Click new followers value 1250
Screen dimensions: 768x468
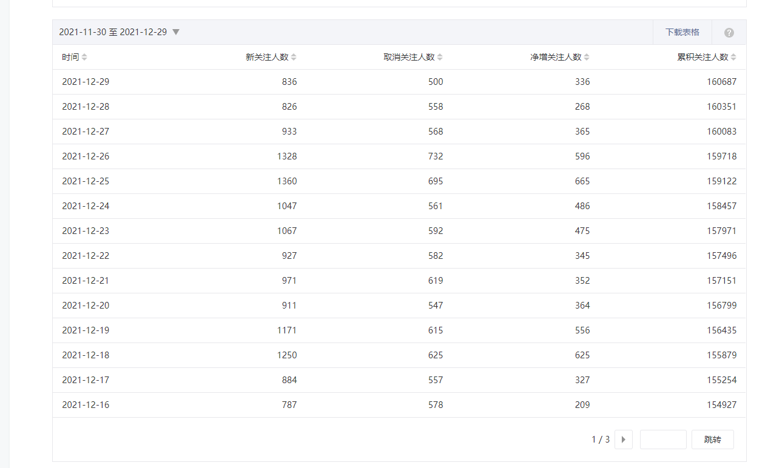pos(287,355)
